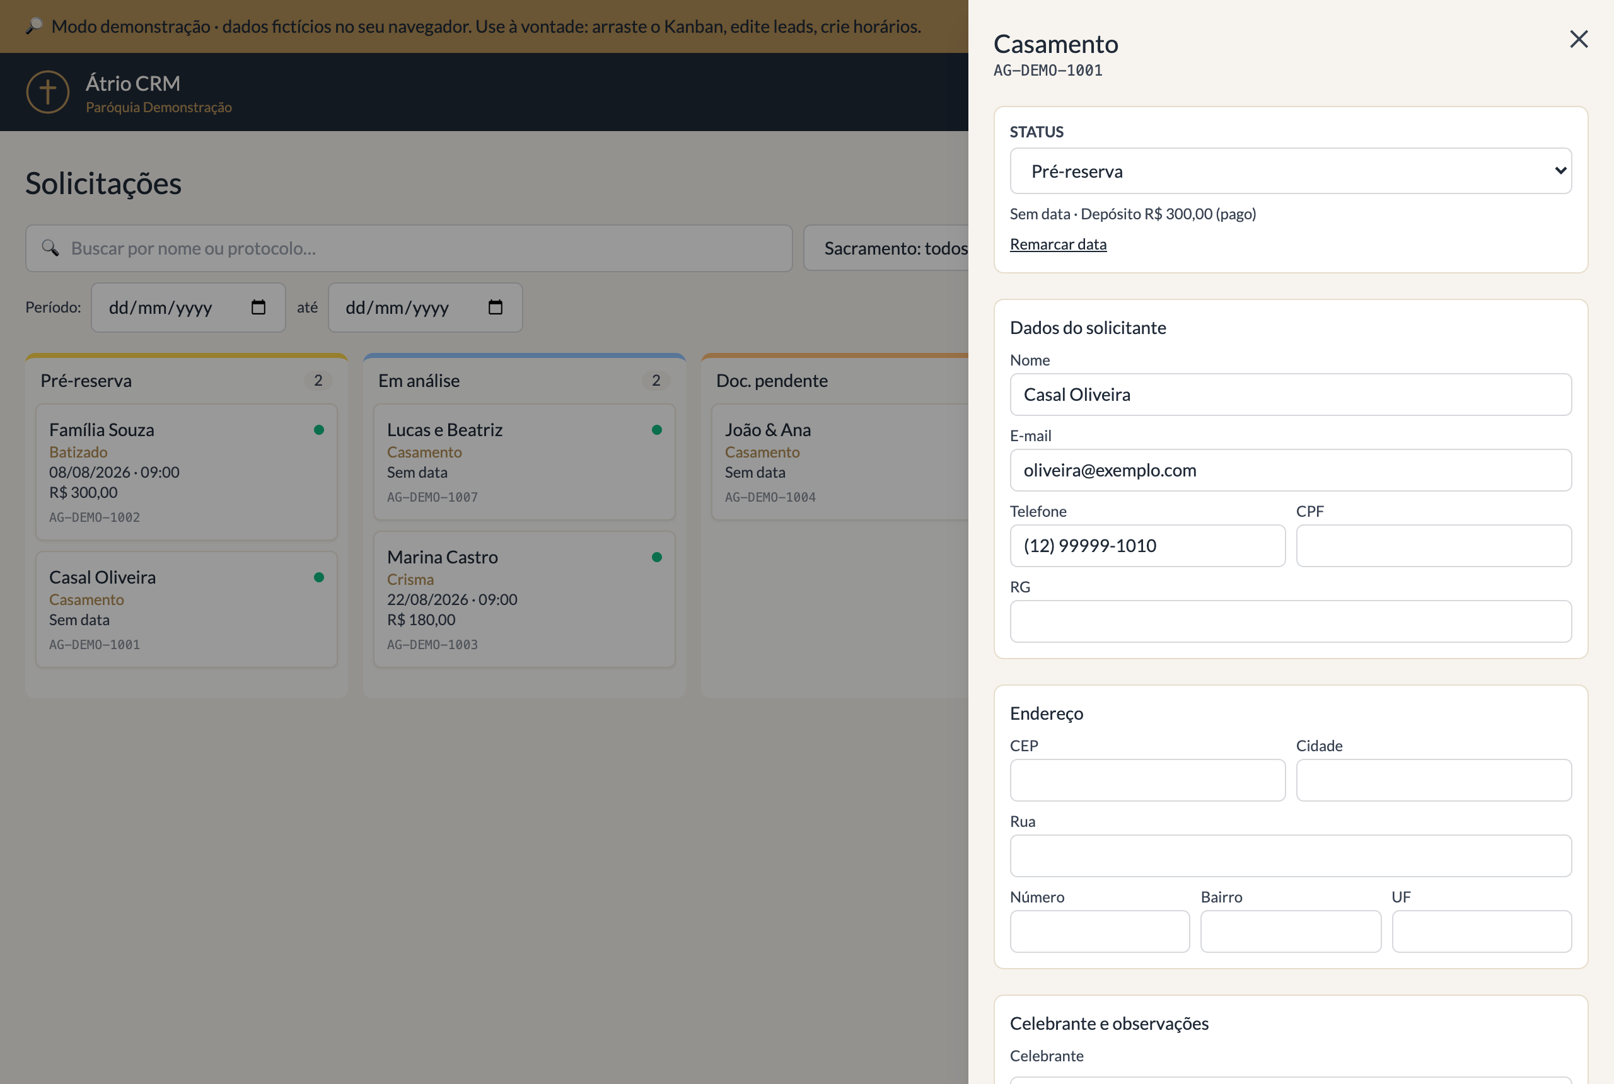Open the Marina Castro Crisma card
1614x1084 pixels.
point(523,599)
